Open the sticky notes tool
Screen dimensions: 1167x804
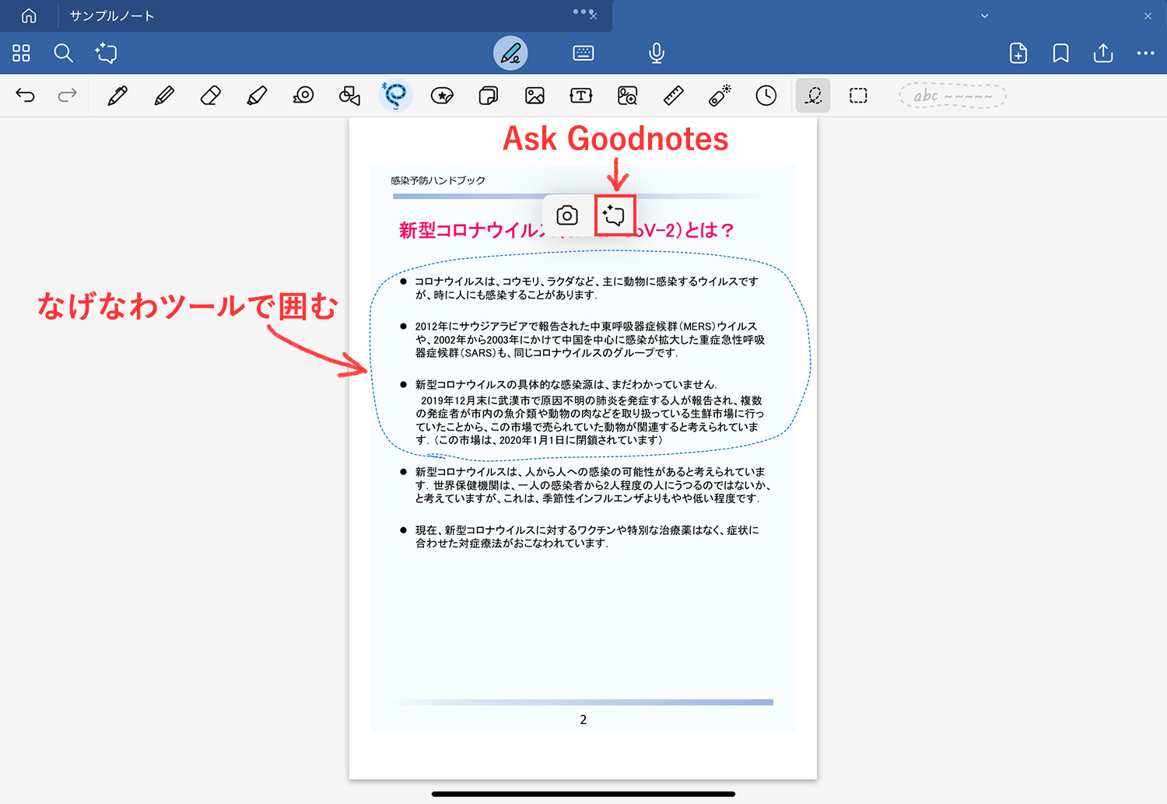click(x=489, y=96)
